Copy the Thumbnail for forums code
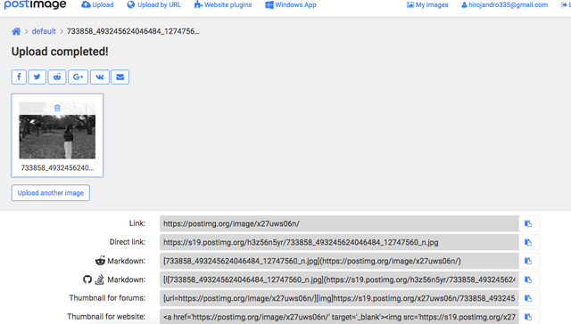The image size is (571, 324). coord(528,298)
